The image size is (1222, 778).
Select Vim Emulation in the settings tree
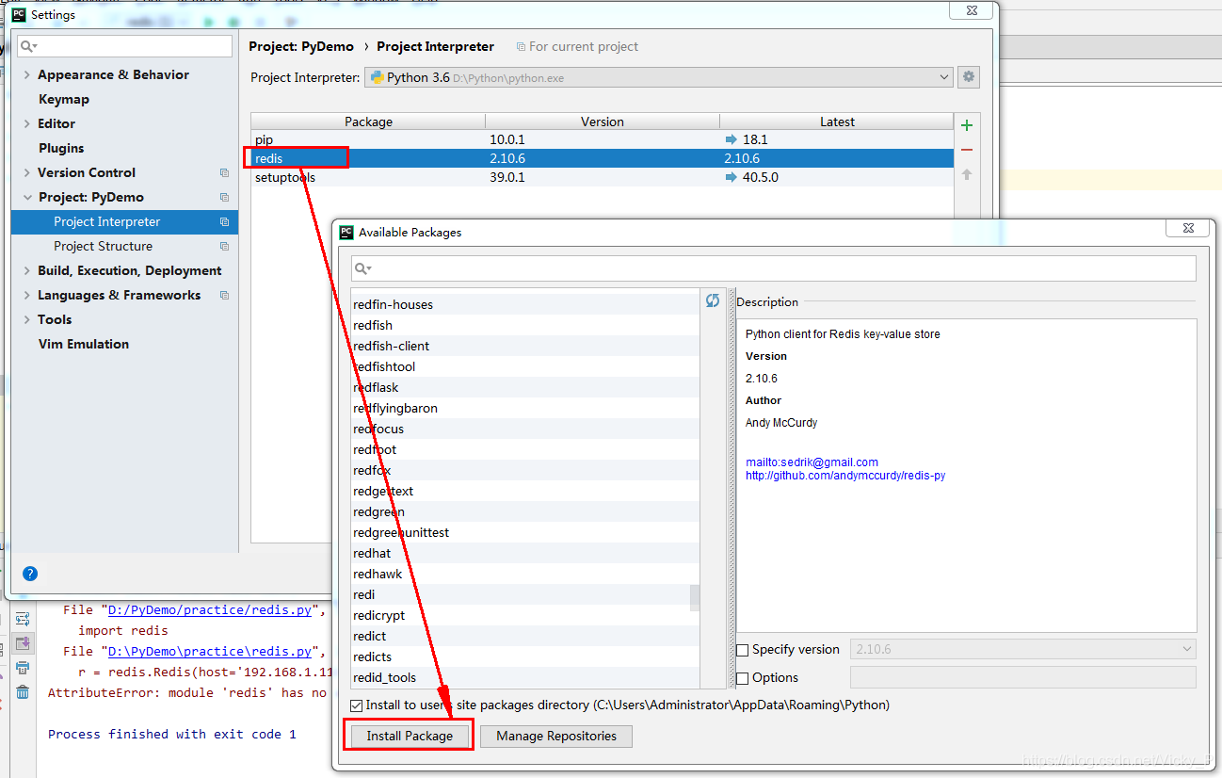click(84, 344)
